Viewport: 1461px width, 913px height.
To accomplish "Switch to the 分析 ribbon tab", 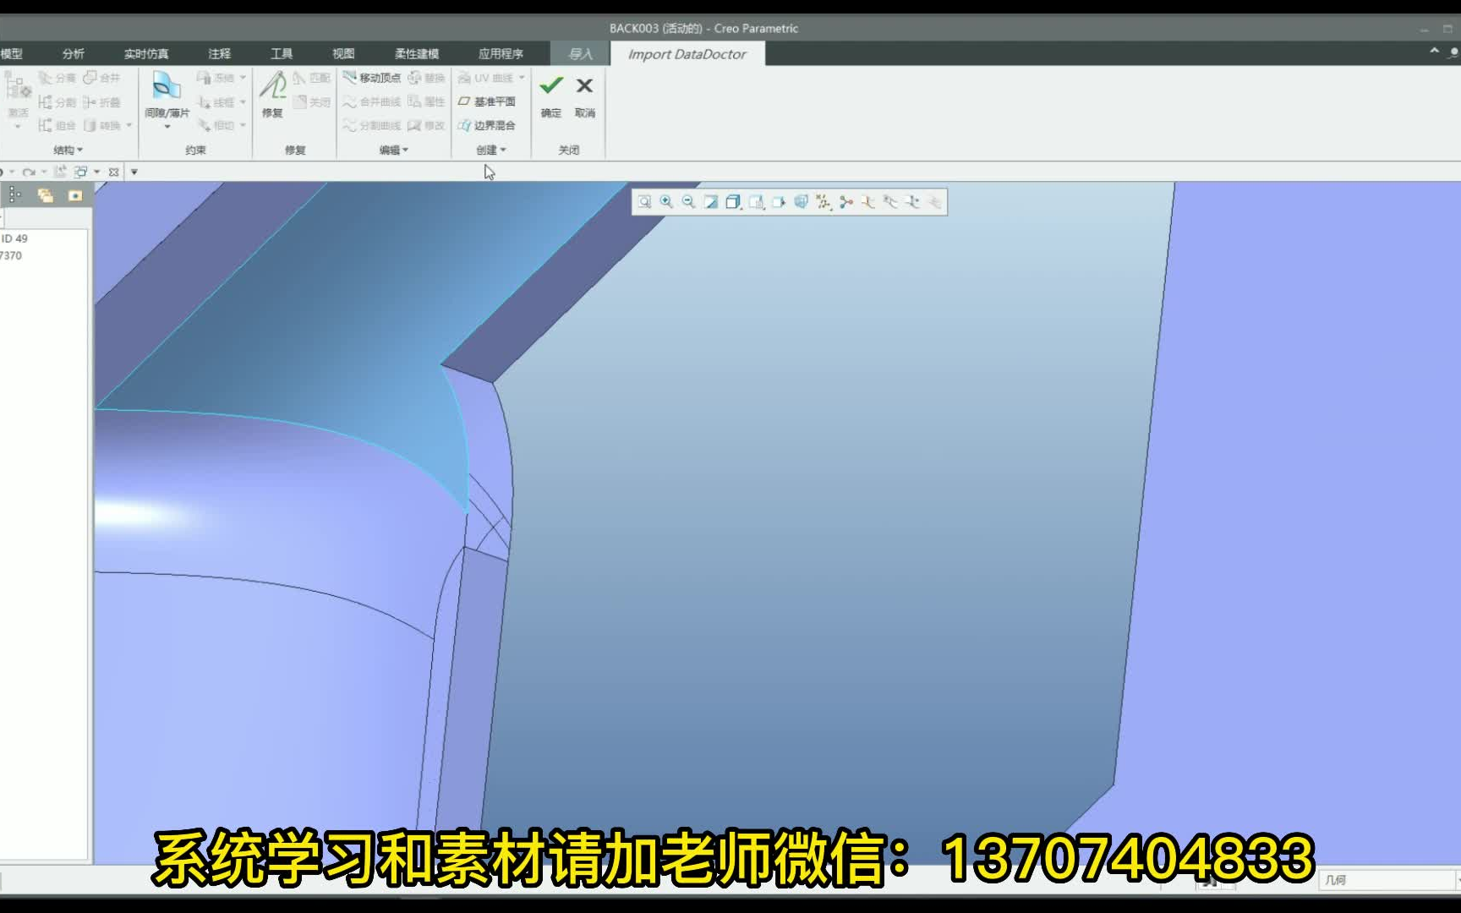I will click(74, 53).
